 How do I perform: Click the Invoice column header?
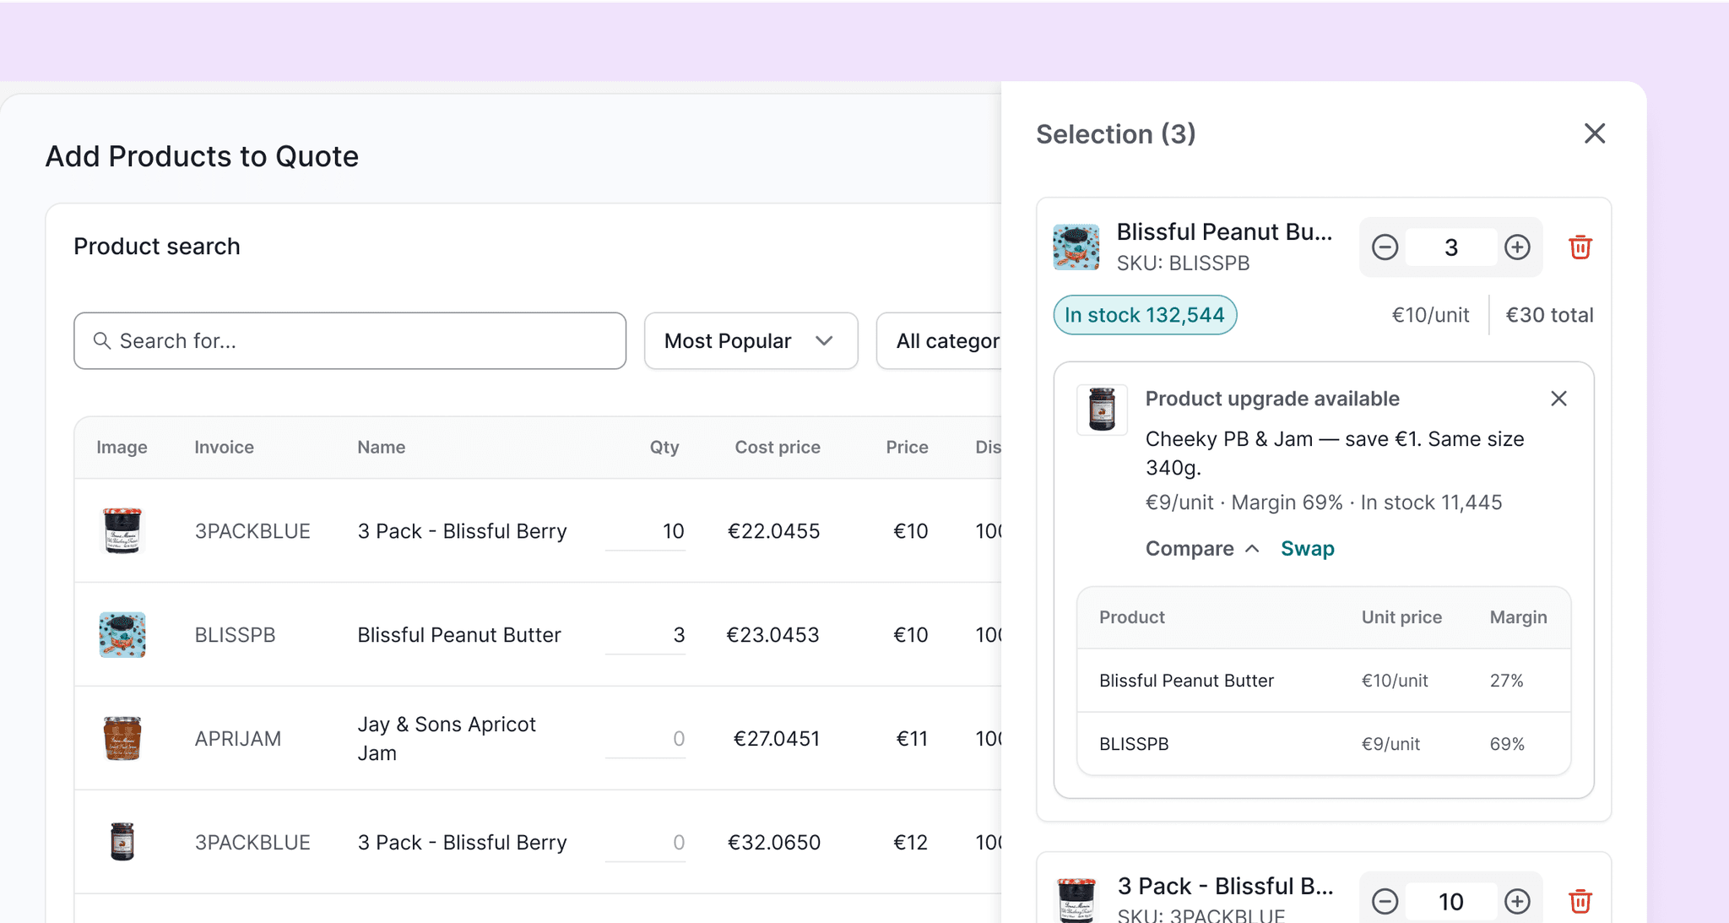(x=224, y=448)
